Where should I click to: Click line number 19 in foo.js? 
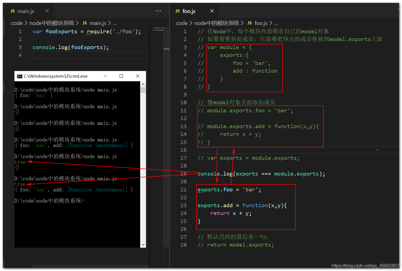[x=183, y=174]
